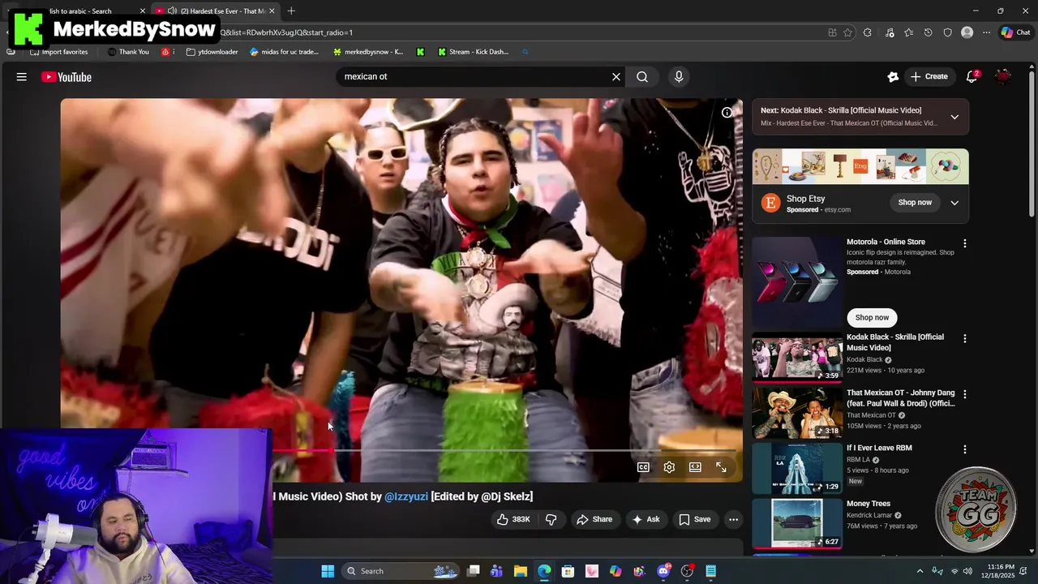Screen dimensions: 1038x584
Task: Show video info card icon
Action: click(727, 113)
